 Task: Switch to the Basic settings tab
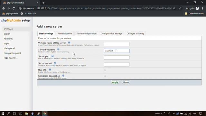pyautogui.click(x=46, y=34)
